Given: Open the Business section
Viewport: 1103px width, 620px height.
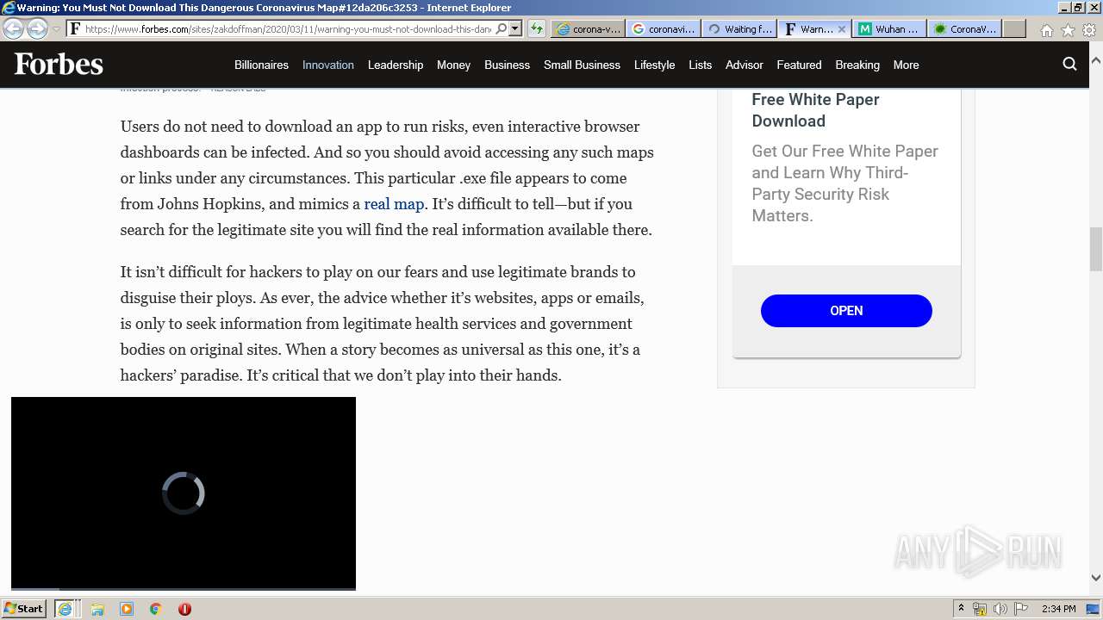Looking at the screenshot, I should click(507, 65).
